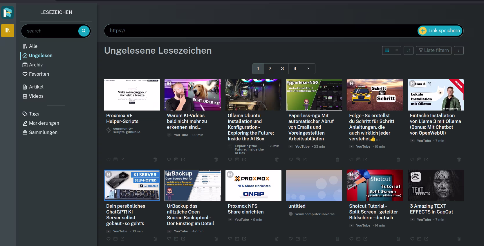This screenshot has width=484, height=246.
Task: Favorite the Dein persönliches ChatGPT bookmark
Action: pos(109,239)
